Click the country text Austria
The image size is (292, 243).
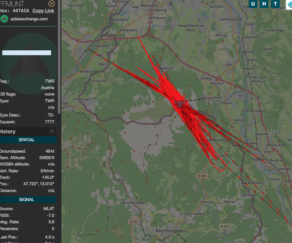coord(48,88)
